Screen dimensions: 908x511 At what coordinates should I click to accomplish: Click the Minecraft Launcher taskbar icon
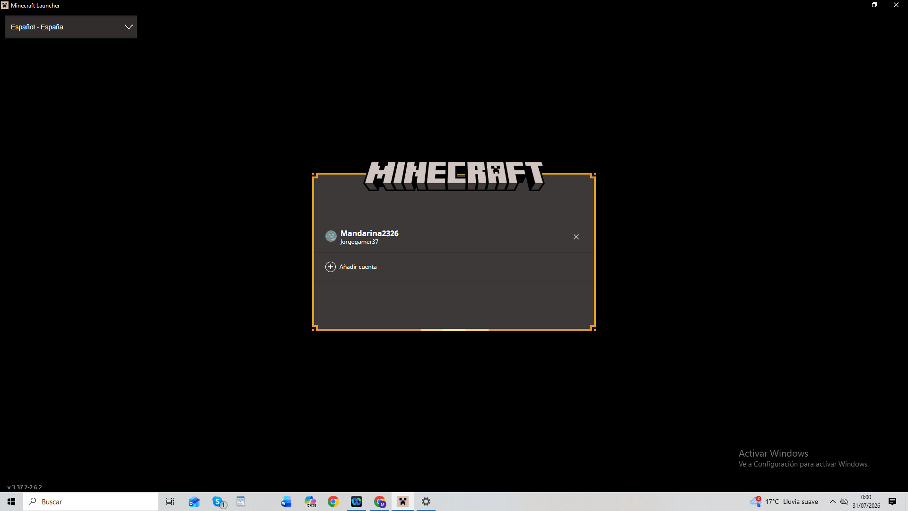coord(403,502)
